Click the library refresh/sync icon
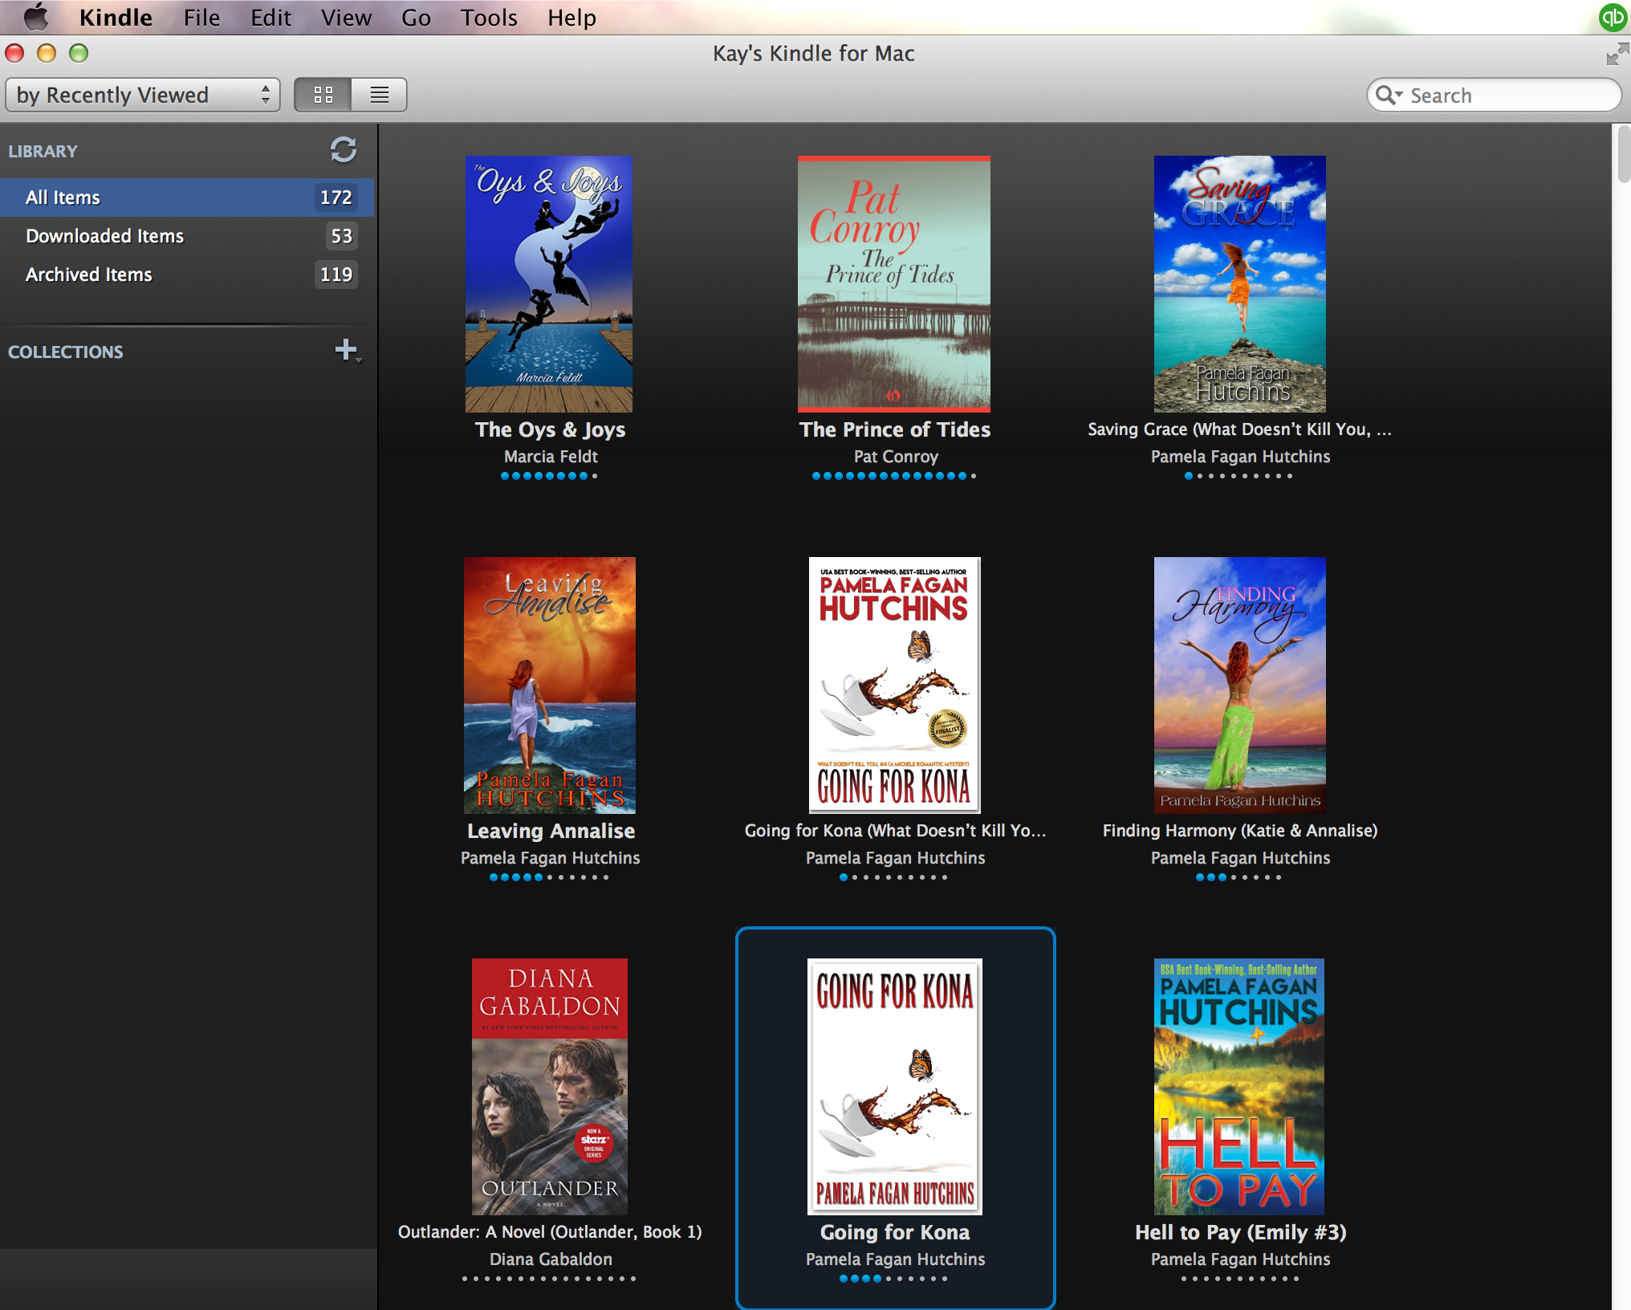1631x1310 pixels. pos(344,148)
